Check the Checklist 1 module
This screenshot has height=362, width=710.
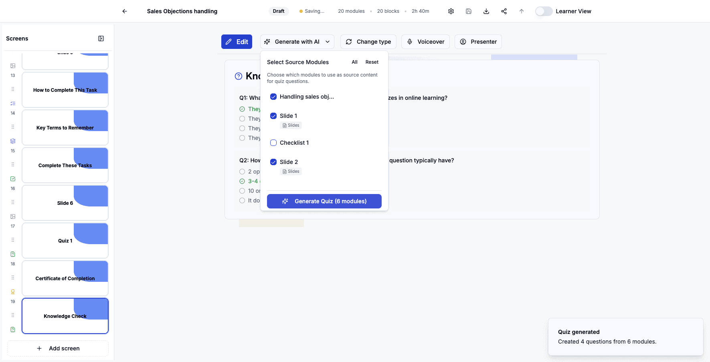pos(273,143)
